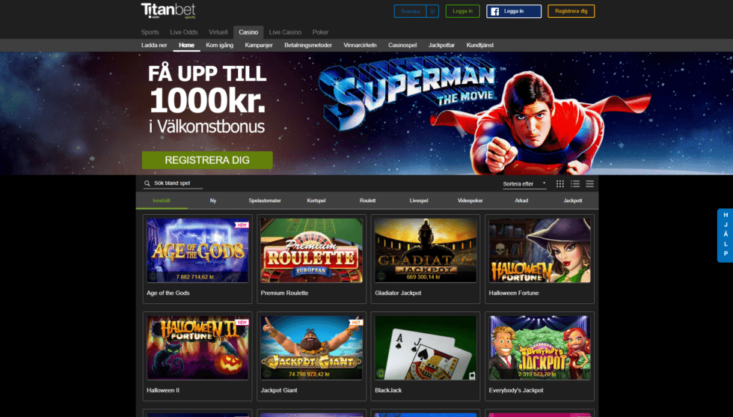Open the HJÄLP side tab

coord(725,235)
